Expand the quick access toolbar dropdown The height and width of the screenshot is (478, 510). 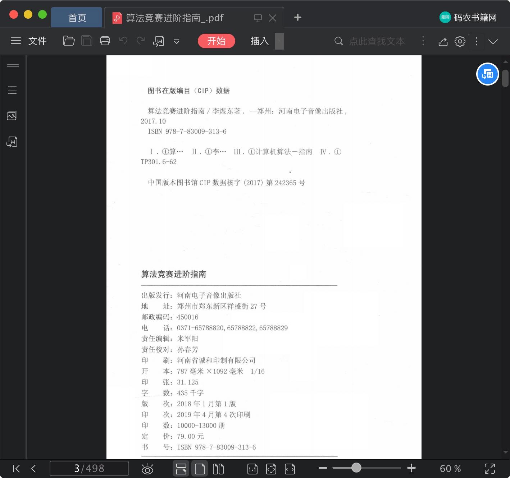click(x=177, y=41)
